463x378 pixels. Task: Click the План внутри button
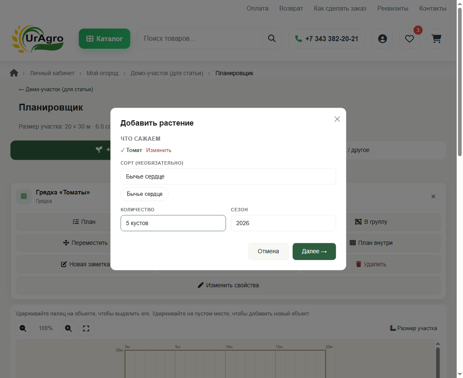click(371, 243)
